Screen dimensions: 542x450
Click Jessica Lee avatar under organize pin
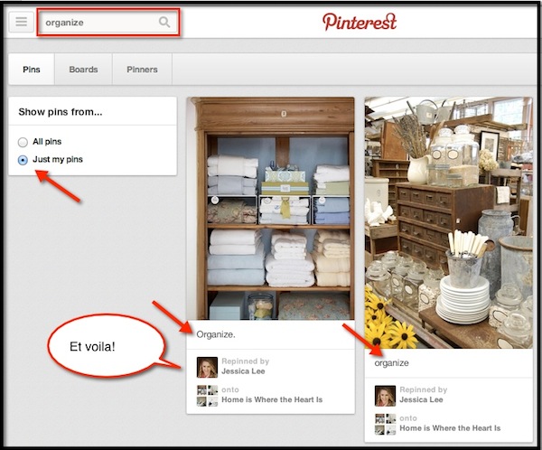click(x=385, y=396)
